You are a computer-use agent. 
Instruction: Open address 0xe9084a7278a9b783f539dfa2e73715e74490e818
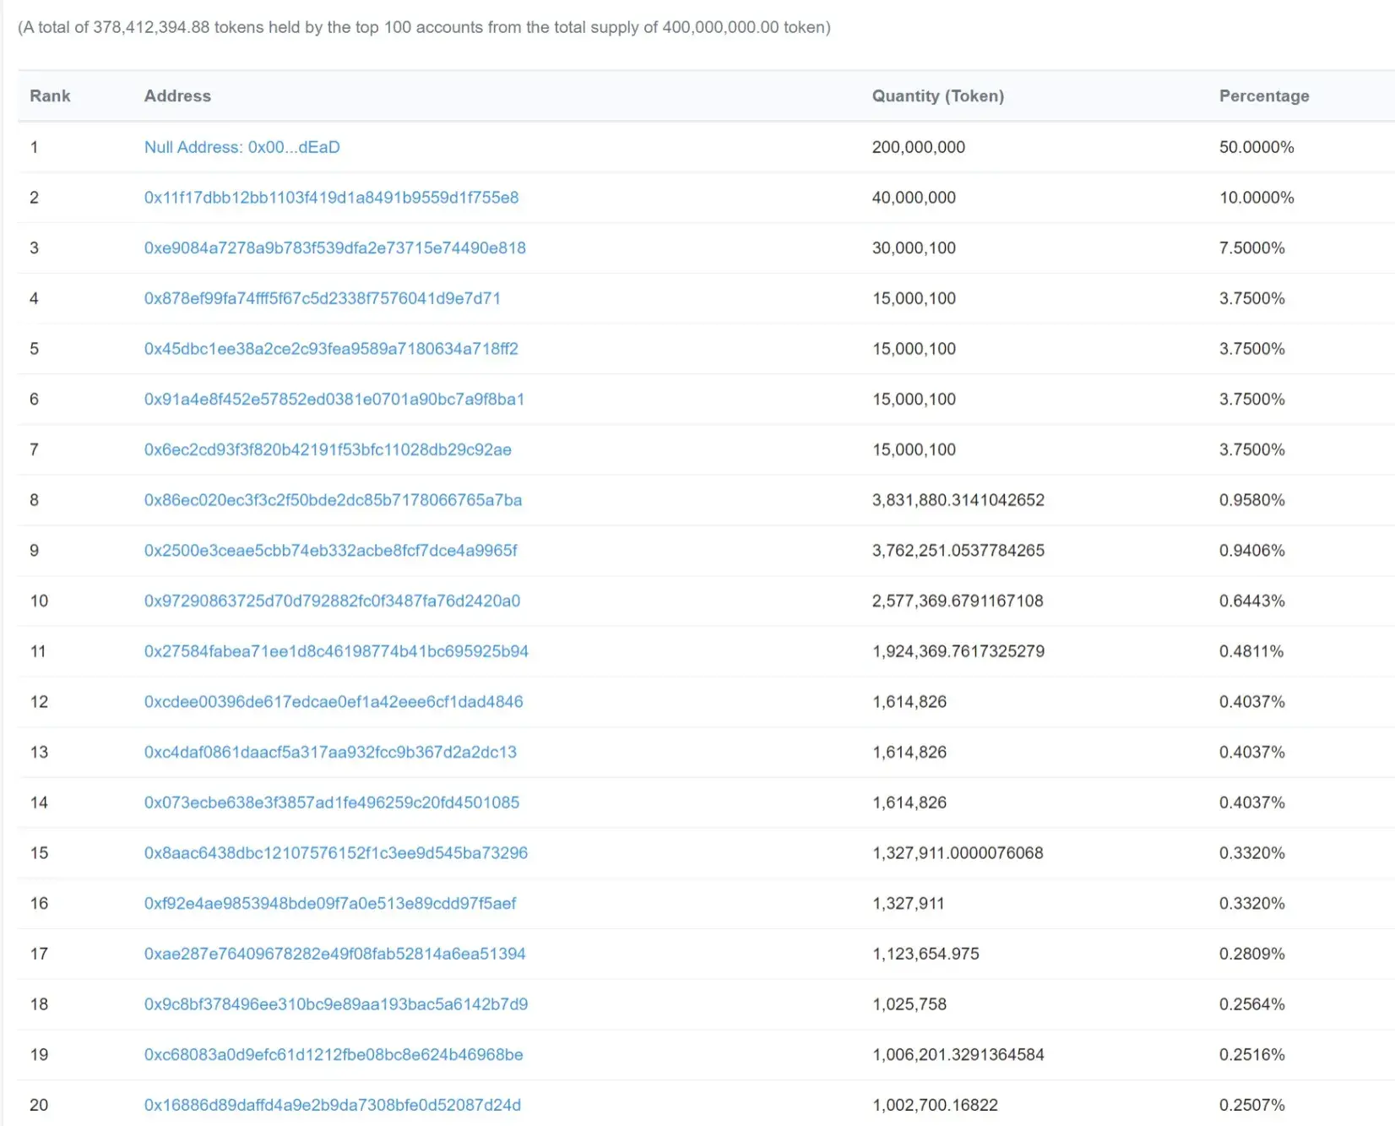click(334, 248)
